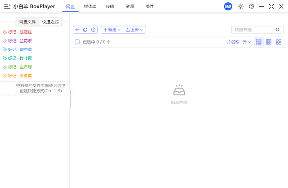Focus the 快速筛选 search field
This screenshot has height=188, width=288.
pyautogui.click(x=257, y=30)
